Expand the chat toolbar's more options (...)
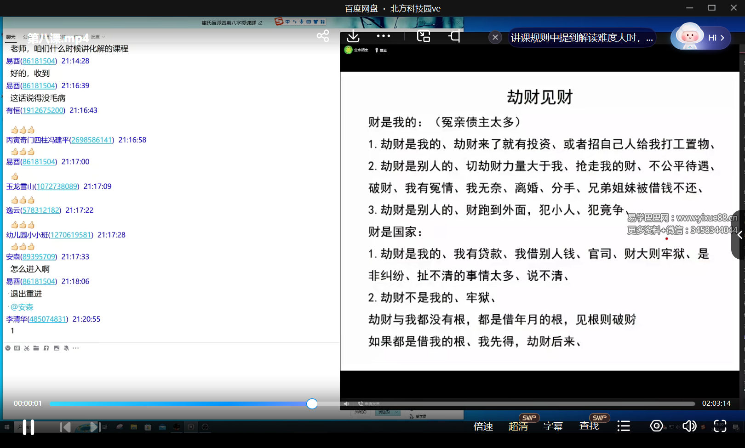The image size is (745, 448). point(76,348)
